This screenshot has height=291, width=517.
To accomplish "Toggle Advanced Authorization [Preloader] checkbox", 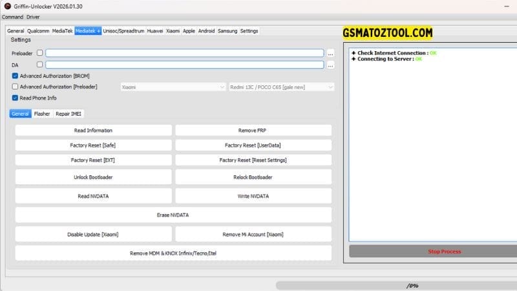I will (15, 87).
